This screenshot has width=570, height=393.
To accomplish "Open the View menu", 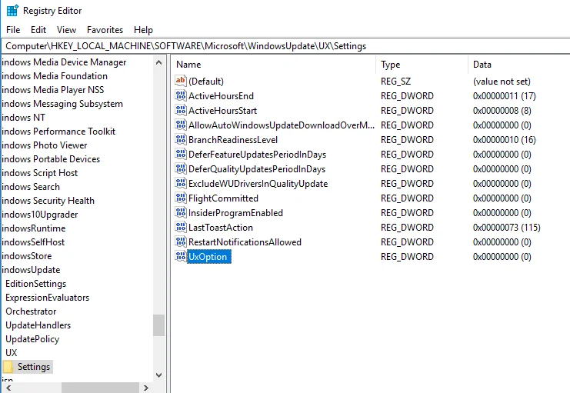I will [66, 30].
